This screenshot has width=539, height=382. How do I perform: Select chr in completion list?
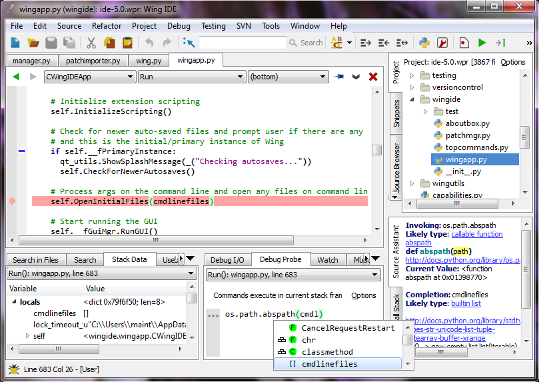338,340
